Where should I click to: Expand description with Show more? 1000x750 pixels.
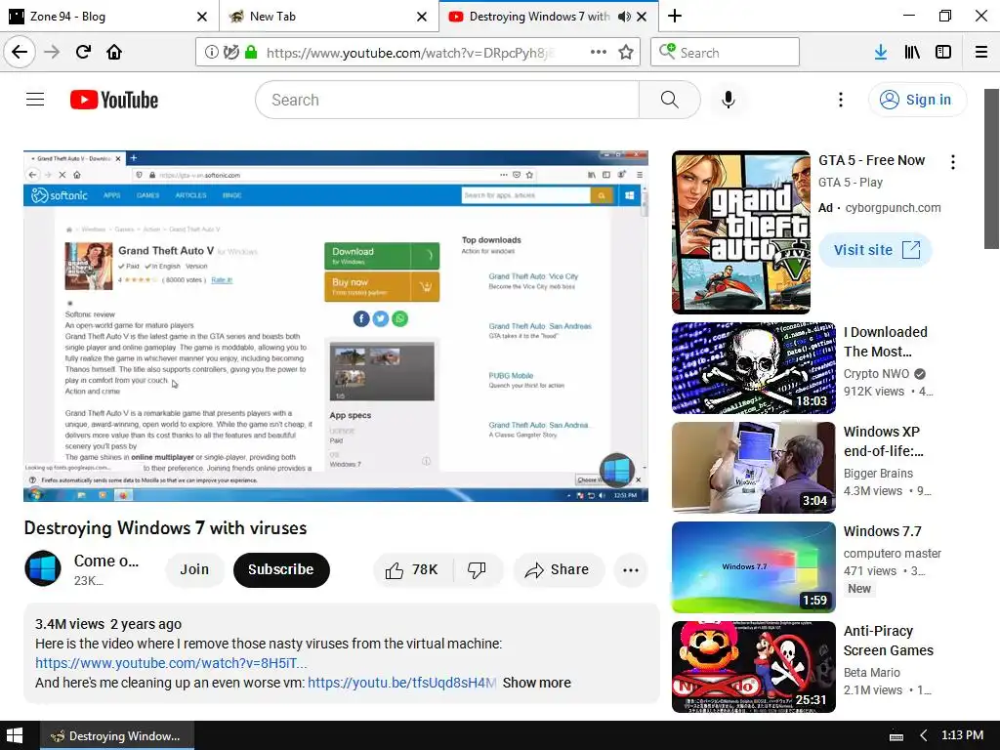(x=536, y=683)
